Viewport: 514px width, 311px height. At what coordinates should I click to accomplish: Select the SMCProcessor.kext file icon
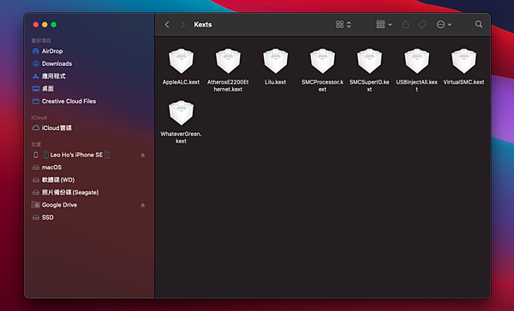(x=323, y=61)
